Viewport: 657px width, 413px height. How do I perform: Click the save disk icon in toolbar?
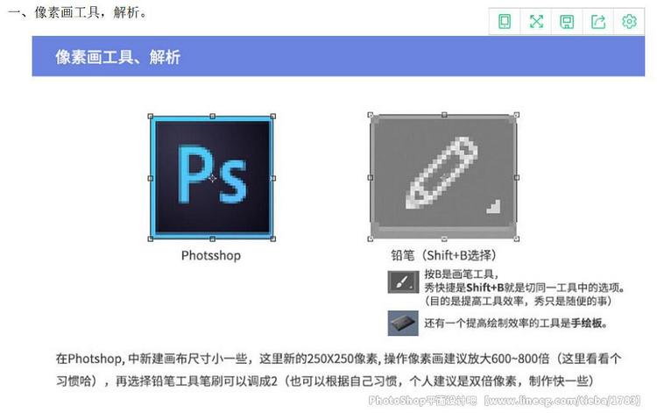(567, 21)
